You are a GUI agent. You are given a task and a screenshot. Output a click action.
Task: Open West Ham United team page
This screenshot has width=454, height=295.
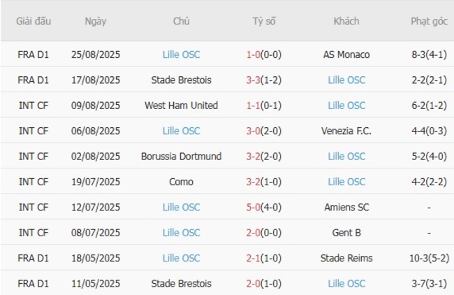coord(181,106)
